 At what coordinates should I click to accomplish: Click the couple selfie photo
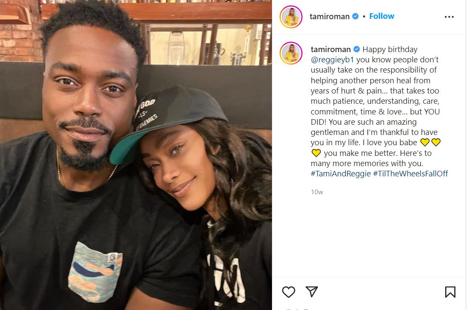pyautogui.click(x=136, y=155)
